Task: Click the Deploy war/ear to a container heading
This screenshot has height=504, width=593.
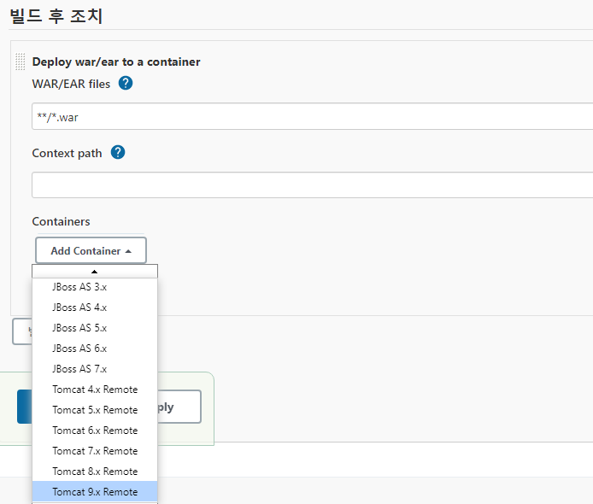Action: click(x=116, y=62)
